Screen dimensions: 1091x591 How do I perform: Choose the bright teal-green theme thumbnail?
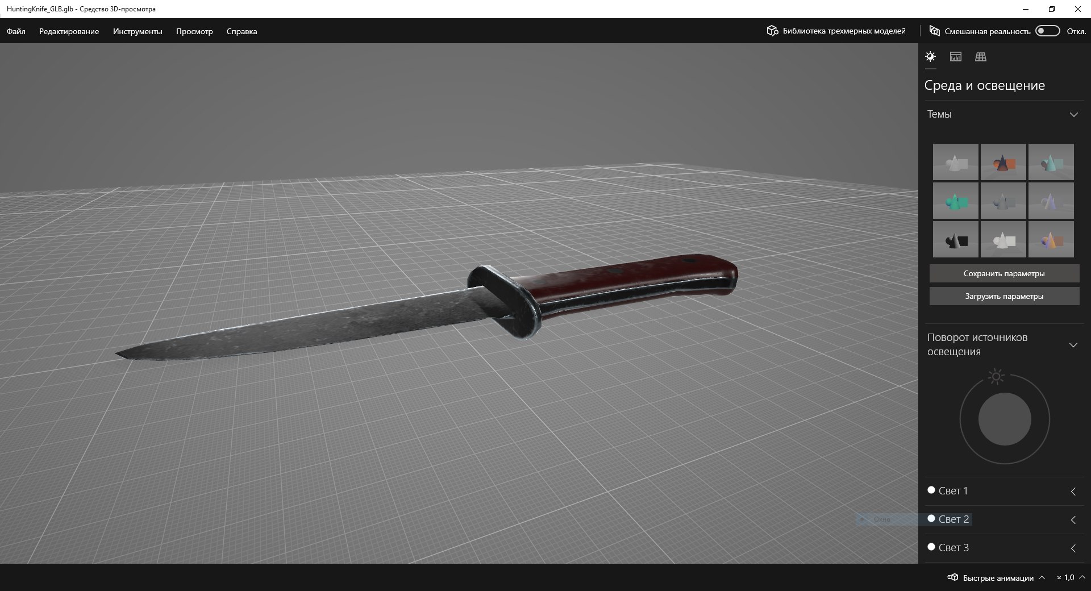click(x=956, y=201)
